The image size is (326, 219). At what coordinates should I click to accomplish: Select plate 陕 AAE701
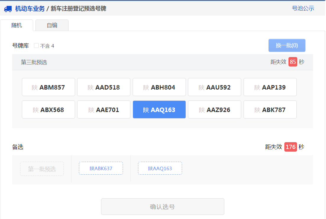104,110
